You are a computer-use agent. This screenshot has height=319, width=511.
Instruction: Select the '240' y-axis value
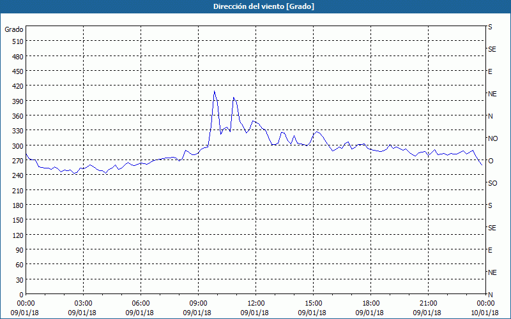pyautogui.click(x=18, y=175)
